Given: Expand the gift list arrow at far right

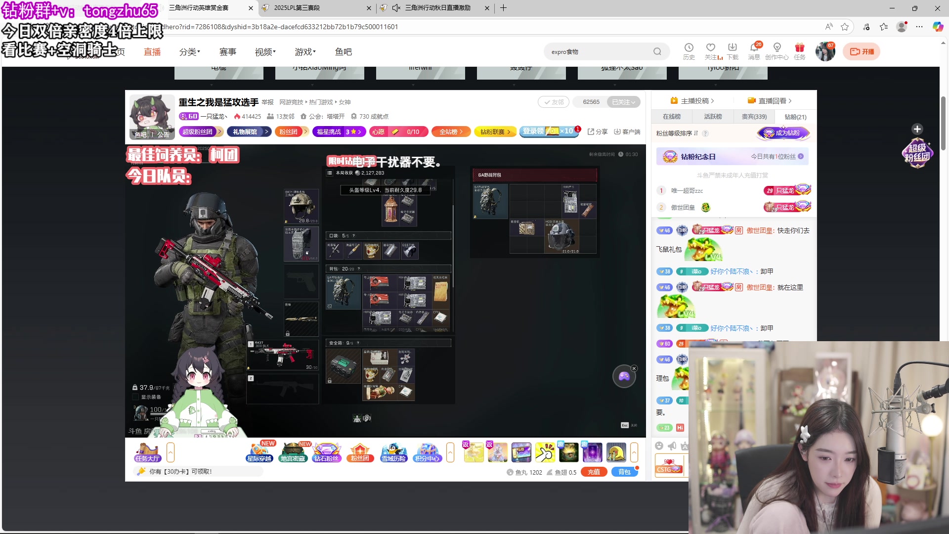Looking at the screenshot, I should coord(634,452).
